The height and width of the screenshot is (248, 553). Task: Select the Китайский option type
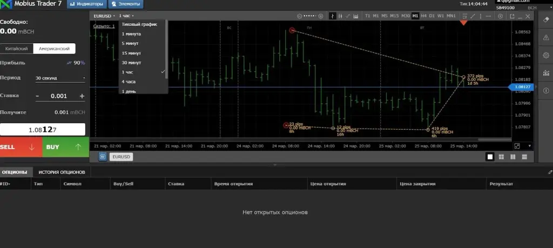click(17, 49)
